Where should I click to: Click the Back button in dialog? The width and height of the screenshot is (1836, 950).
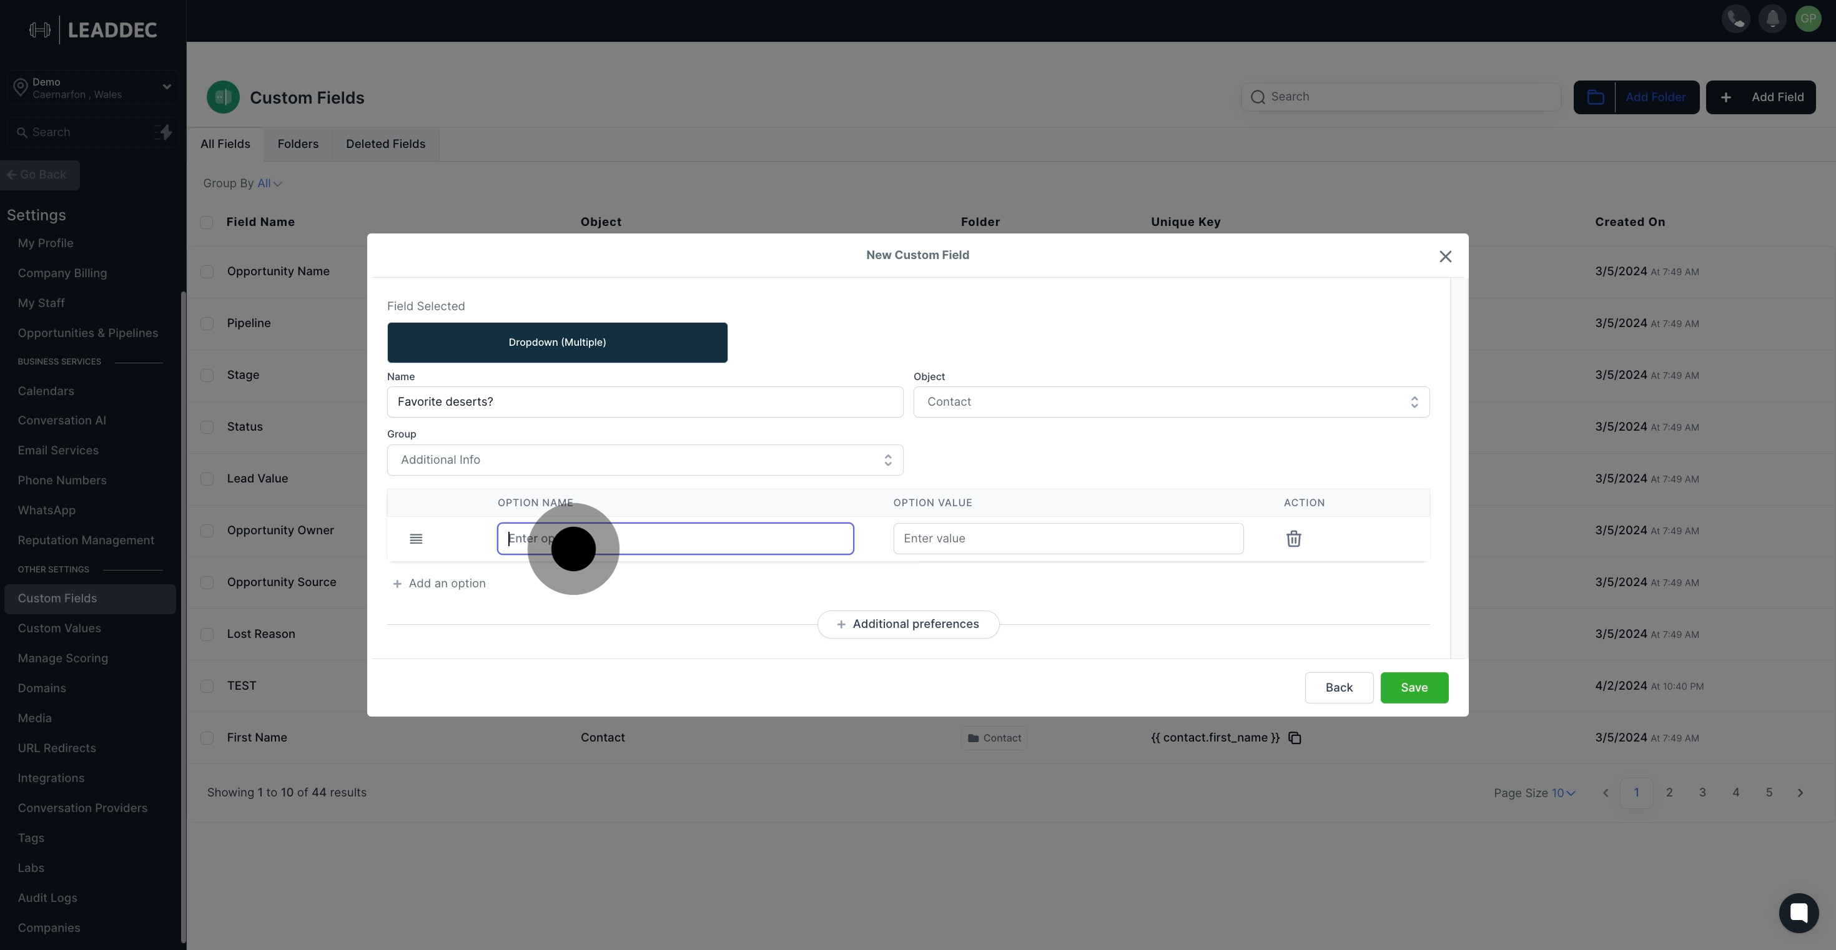pyautogui.click(x=1338, y=688)
